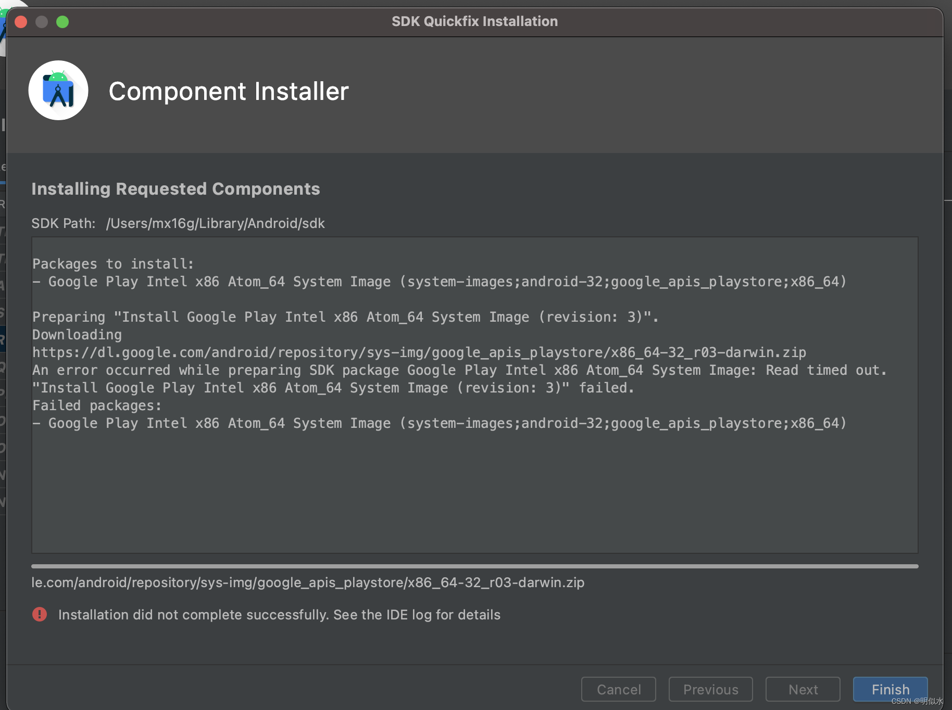The image size is (952, 710).
Task: Click the "Component Installer" heading
Action: 229,92
